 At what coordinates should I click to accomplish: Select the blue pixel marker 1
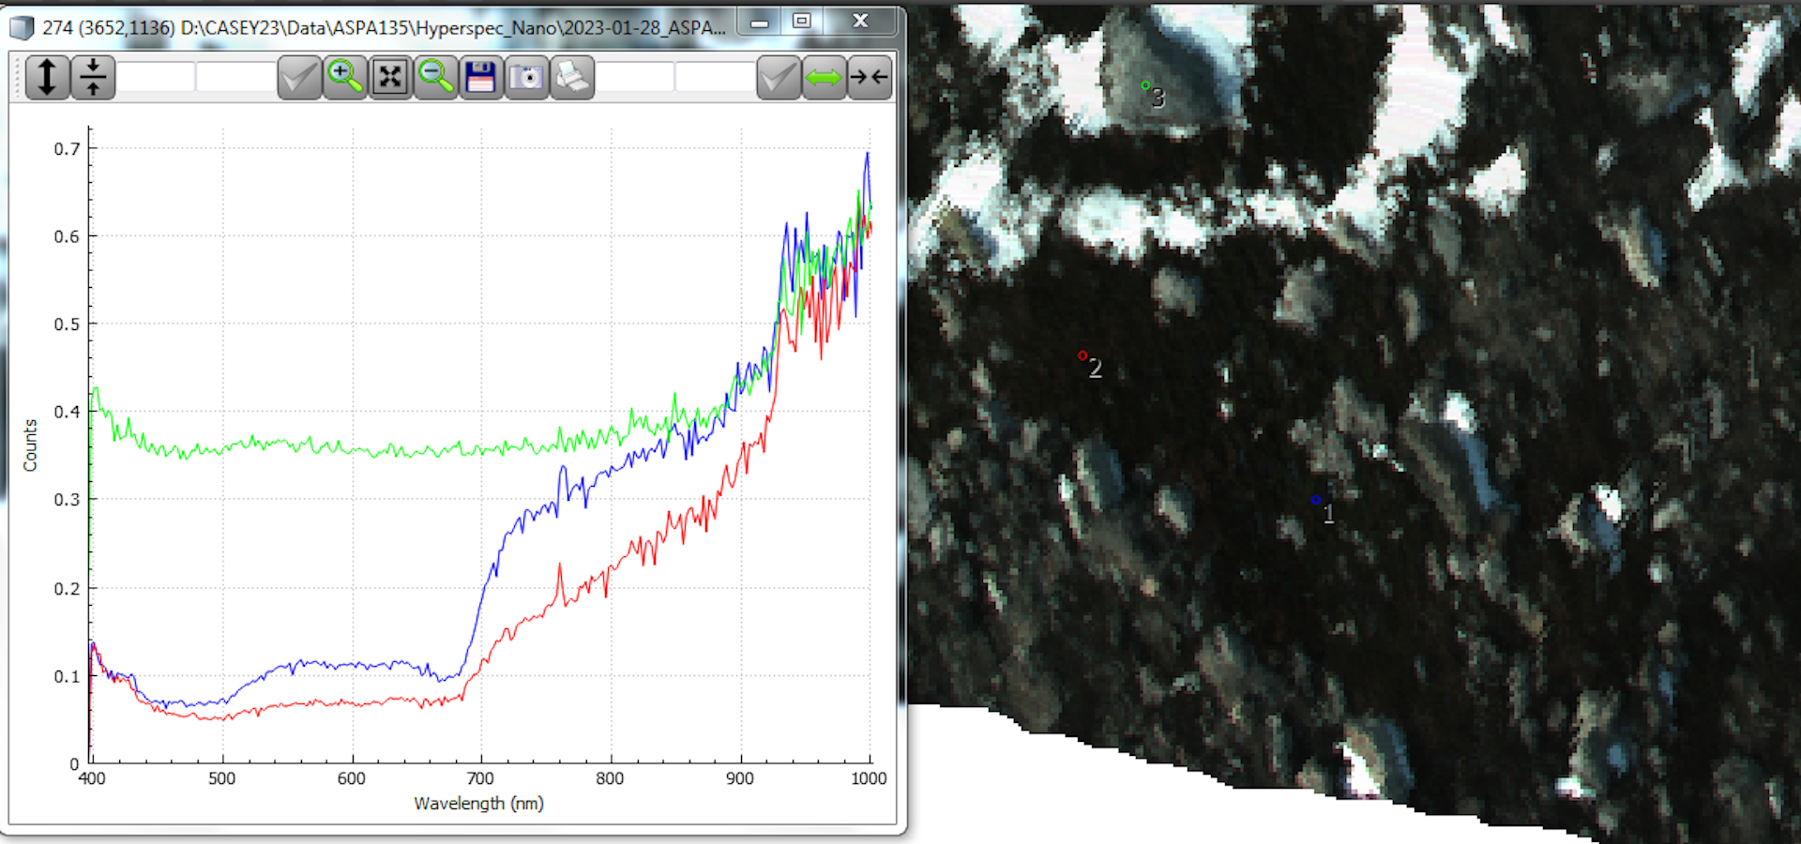pos(1316,500)
